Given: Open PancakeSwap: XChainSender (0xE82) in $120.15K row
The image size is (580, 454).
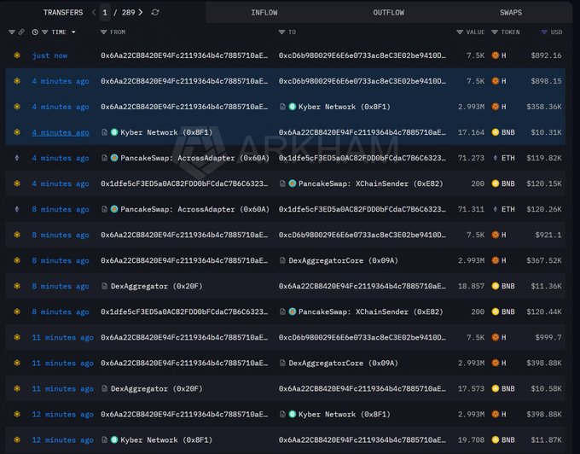Looking at the screenshot, I should 371,183.
